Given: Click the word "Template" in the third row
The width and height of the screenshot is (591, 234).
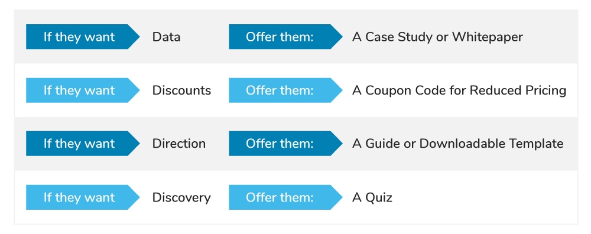Looking at the screenshot, I should pos(536,144).
